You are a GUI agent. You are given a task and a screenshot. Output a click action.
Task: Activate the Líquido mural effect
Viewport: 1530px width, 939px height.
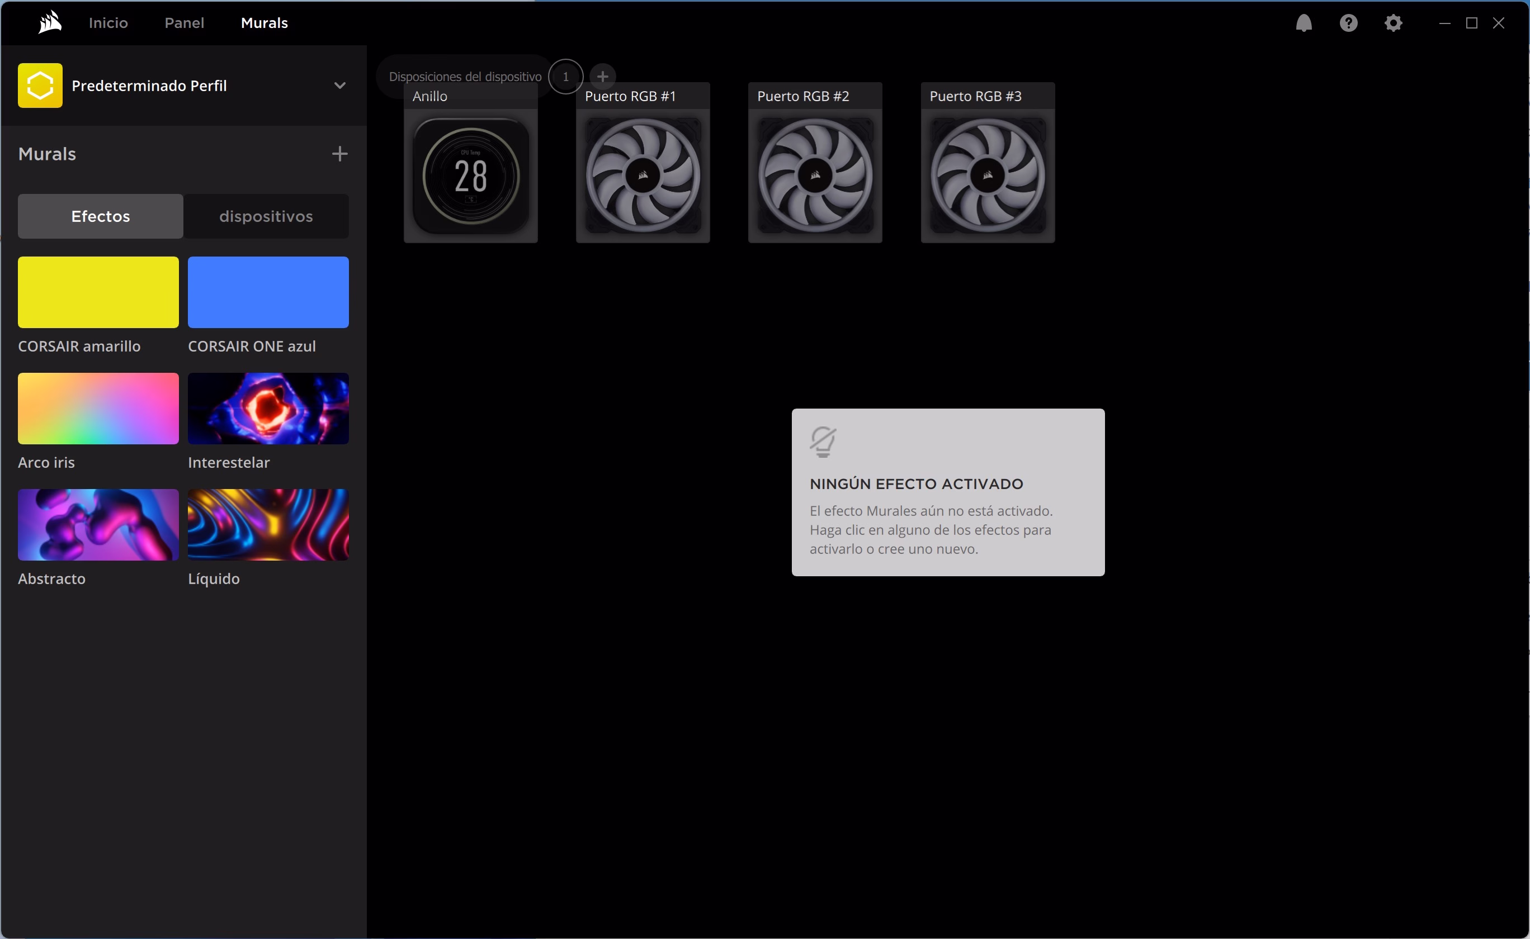tap(268, 524)
